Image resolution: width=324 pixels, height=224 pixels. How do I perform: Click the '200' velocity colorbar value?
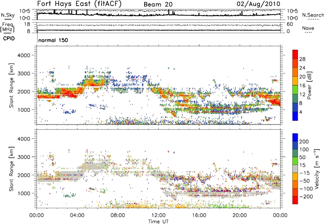[304, 142]
